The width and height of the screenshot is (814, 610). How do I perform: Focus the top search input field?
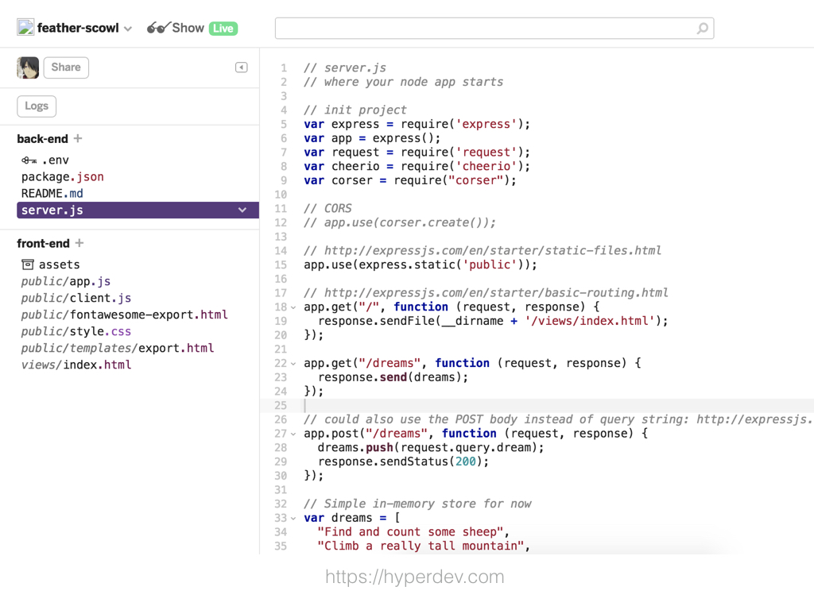coord(494,28)
